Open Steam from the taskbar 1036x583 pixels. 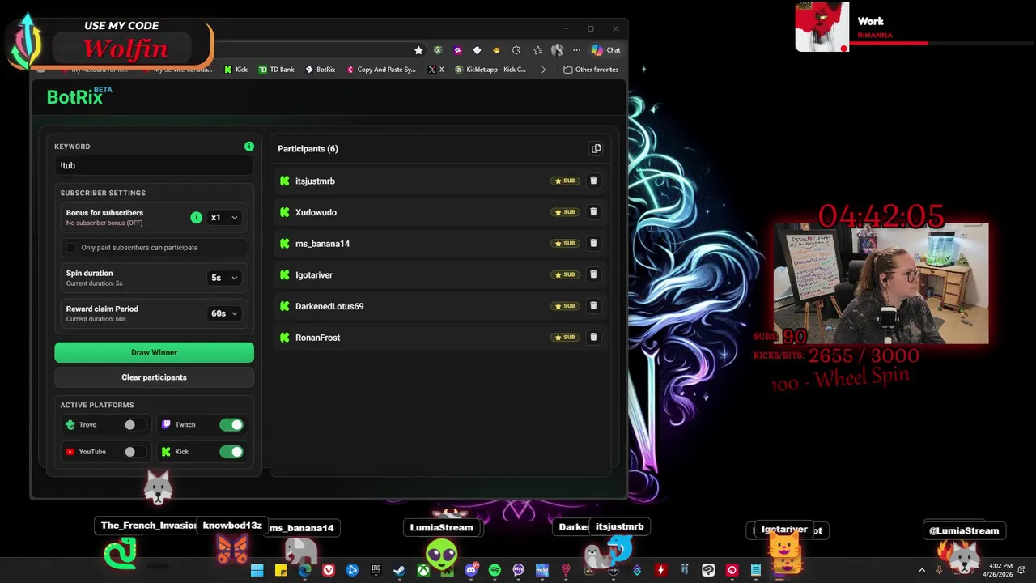pyautogui.click(x=399, y=570)
